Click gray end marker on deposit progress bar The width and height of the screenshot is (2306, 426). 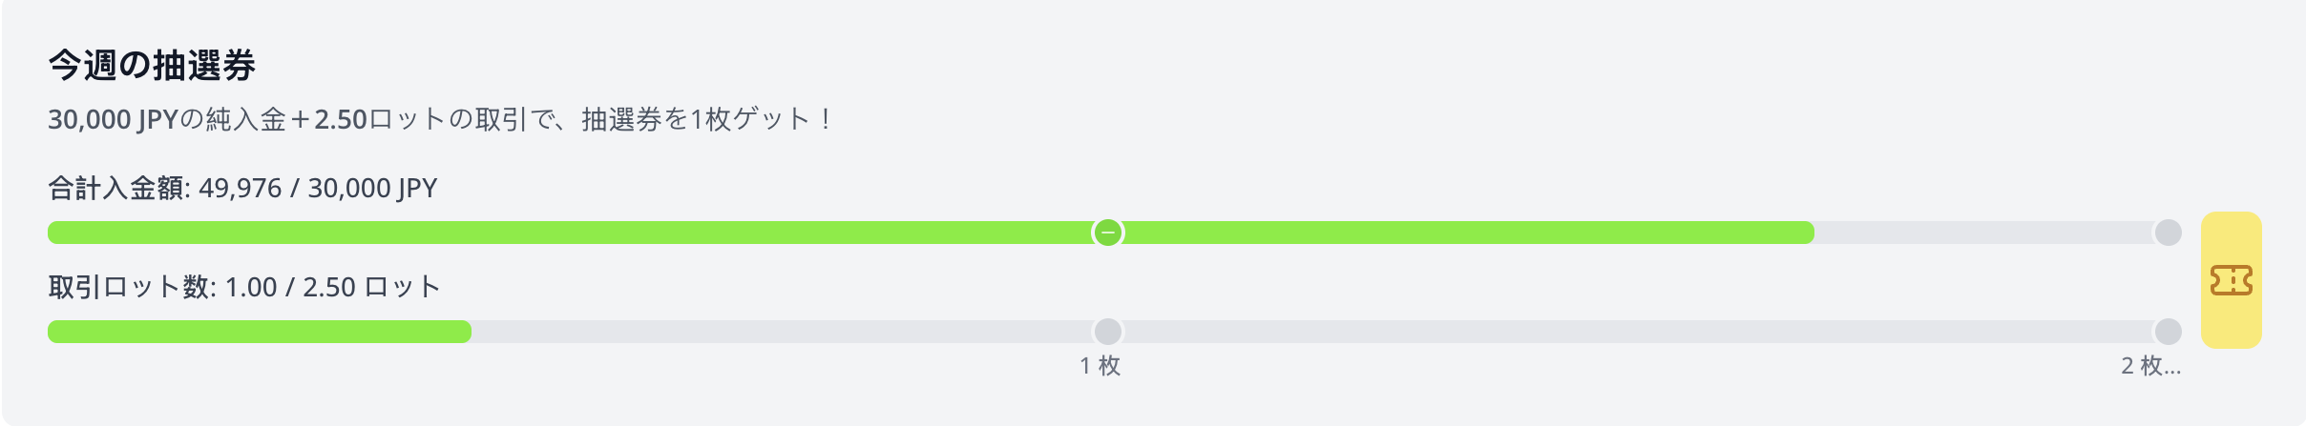(2168, 233)
